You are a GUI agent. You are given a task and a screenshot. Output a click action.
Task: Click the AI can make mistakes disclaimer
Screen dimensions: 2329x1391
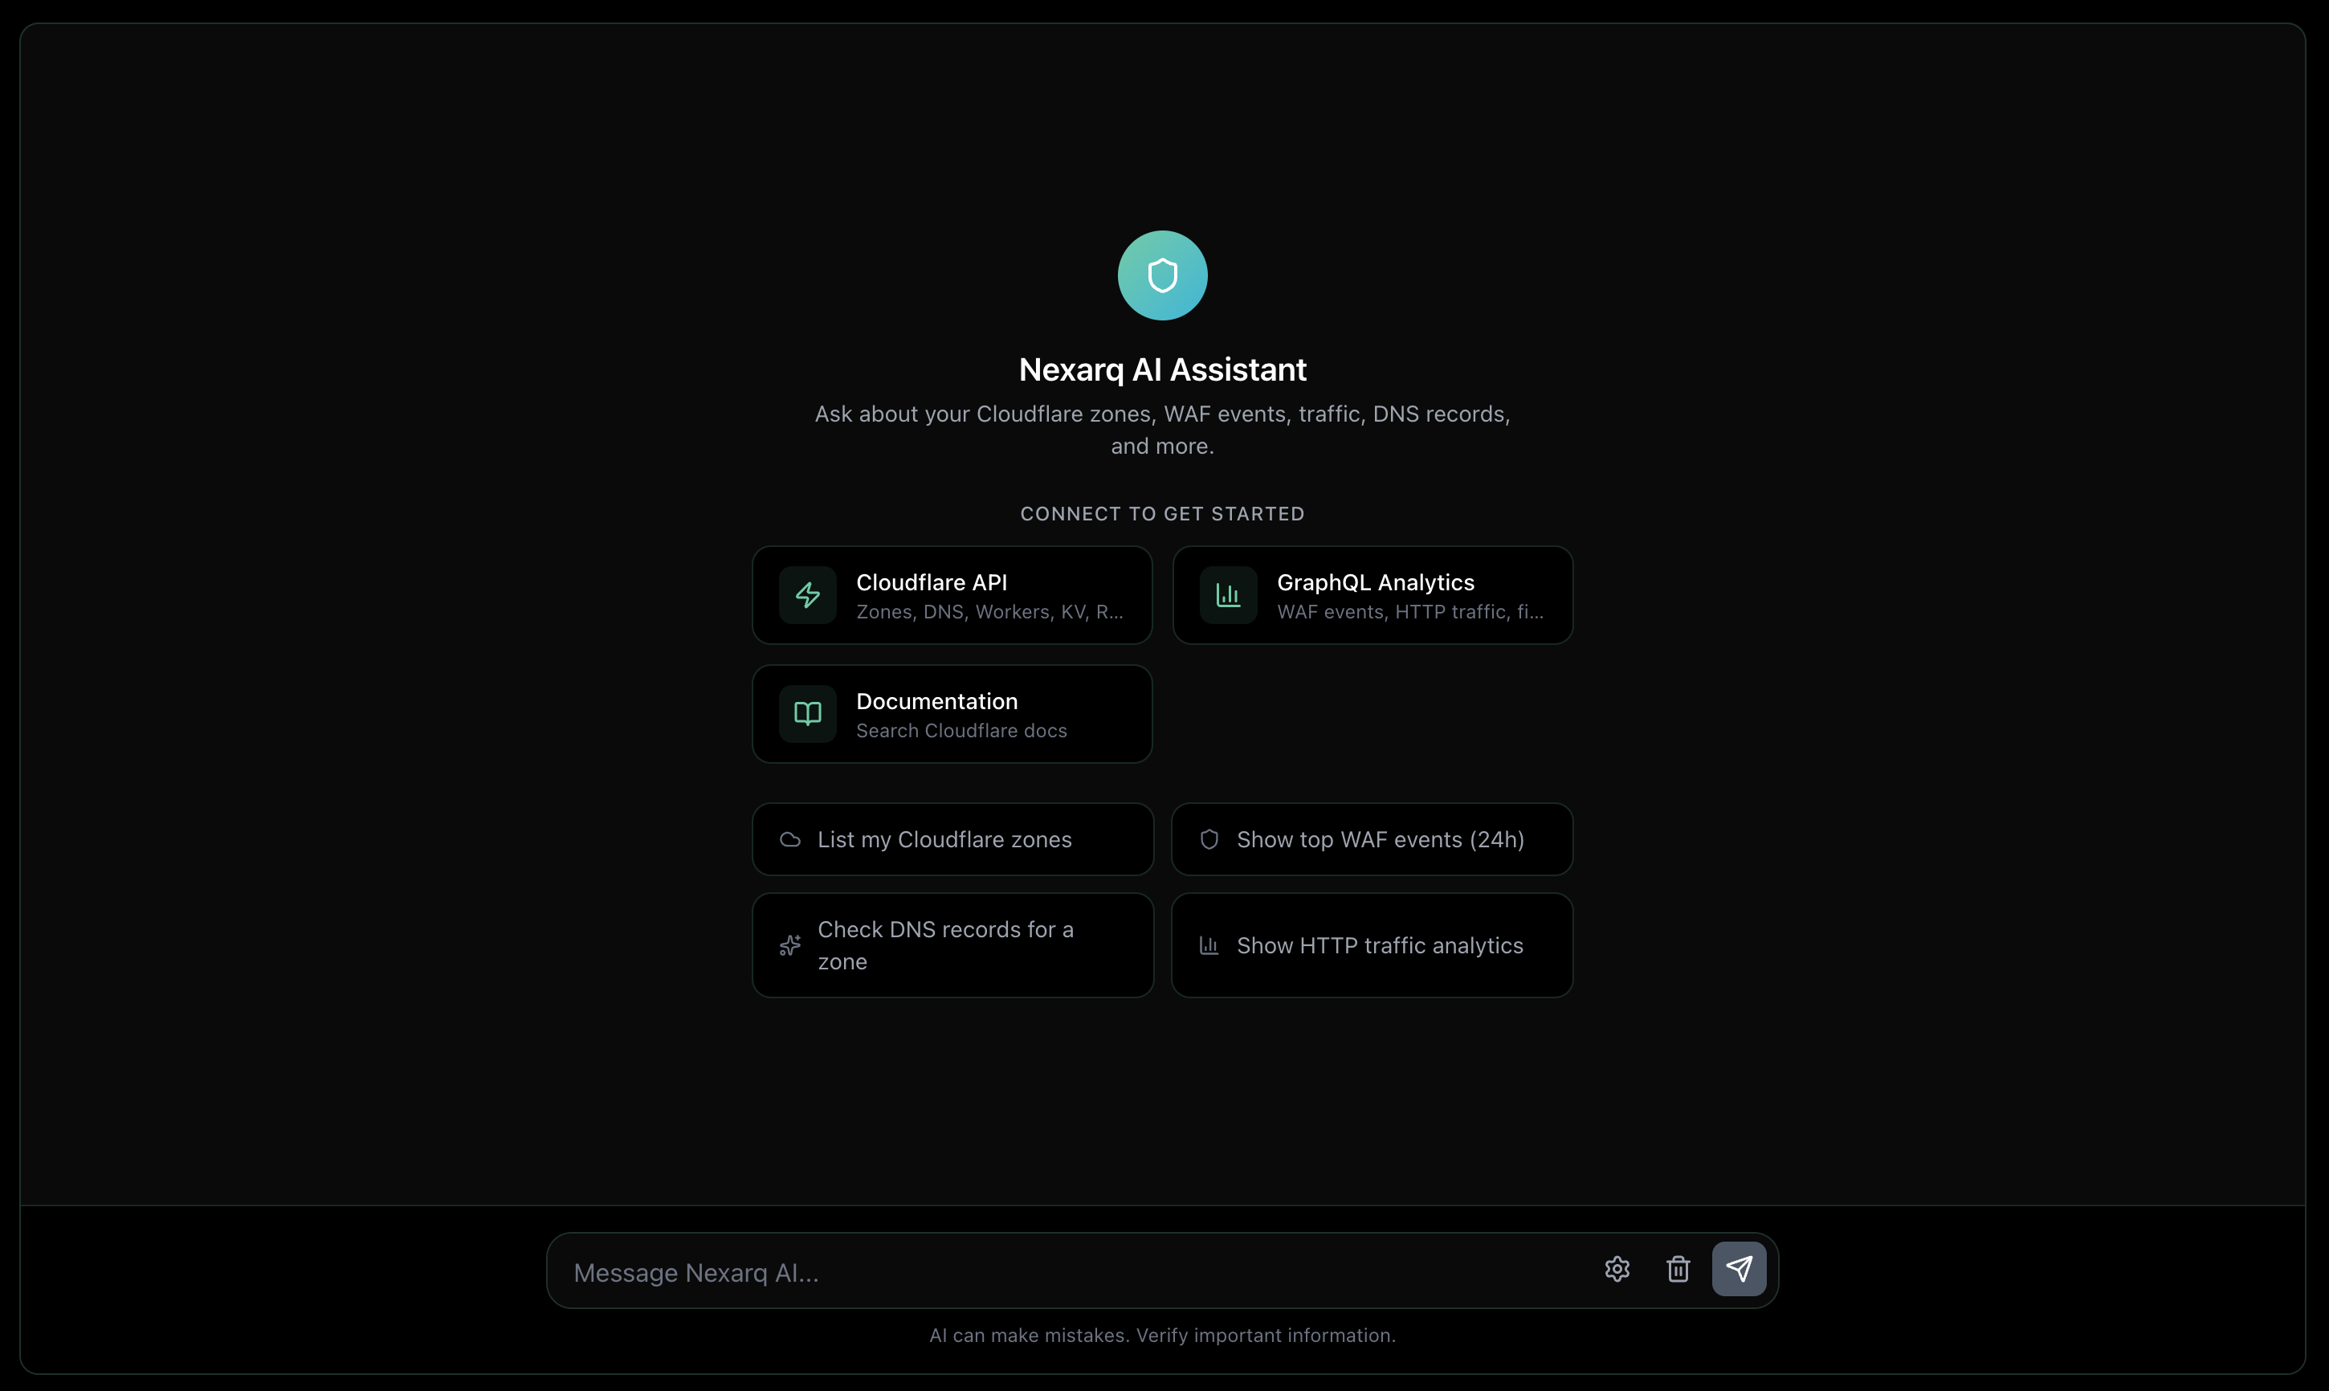tap(1162, 1336)
